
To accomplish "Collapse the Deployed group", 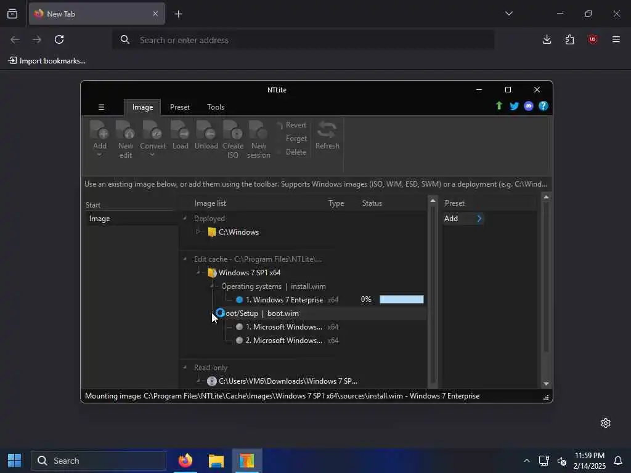I will coord(185,219).
